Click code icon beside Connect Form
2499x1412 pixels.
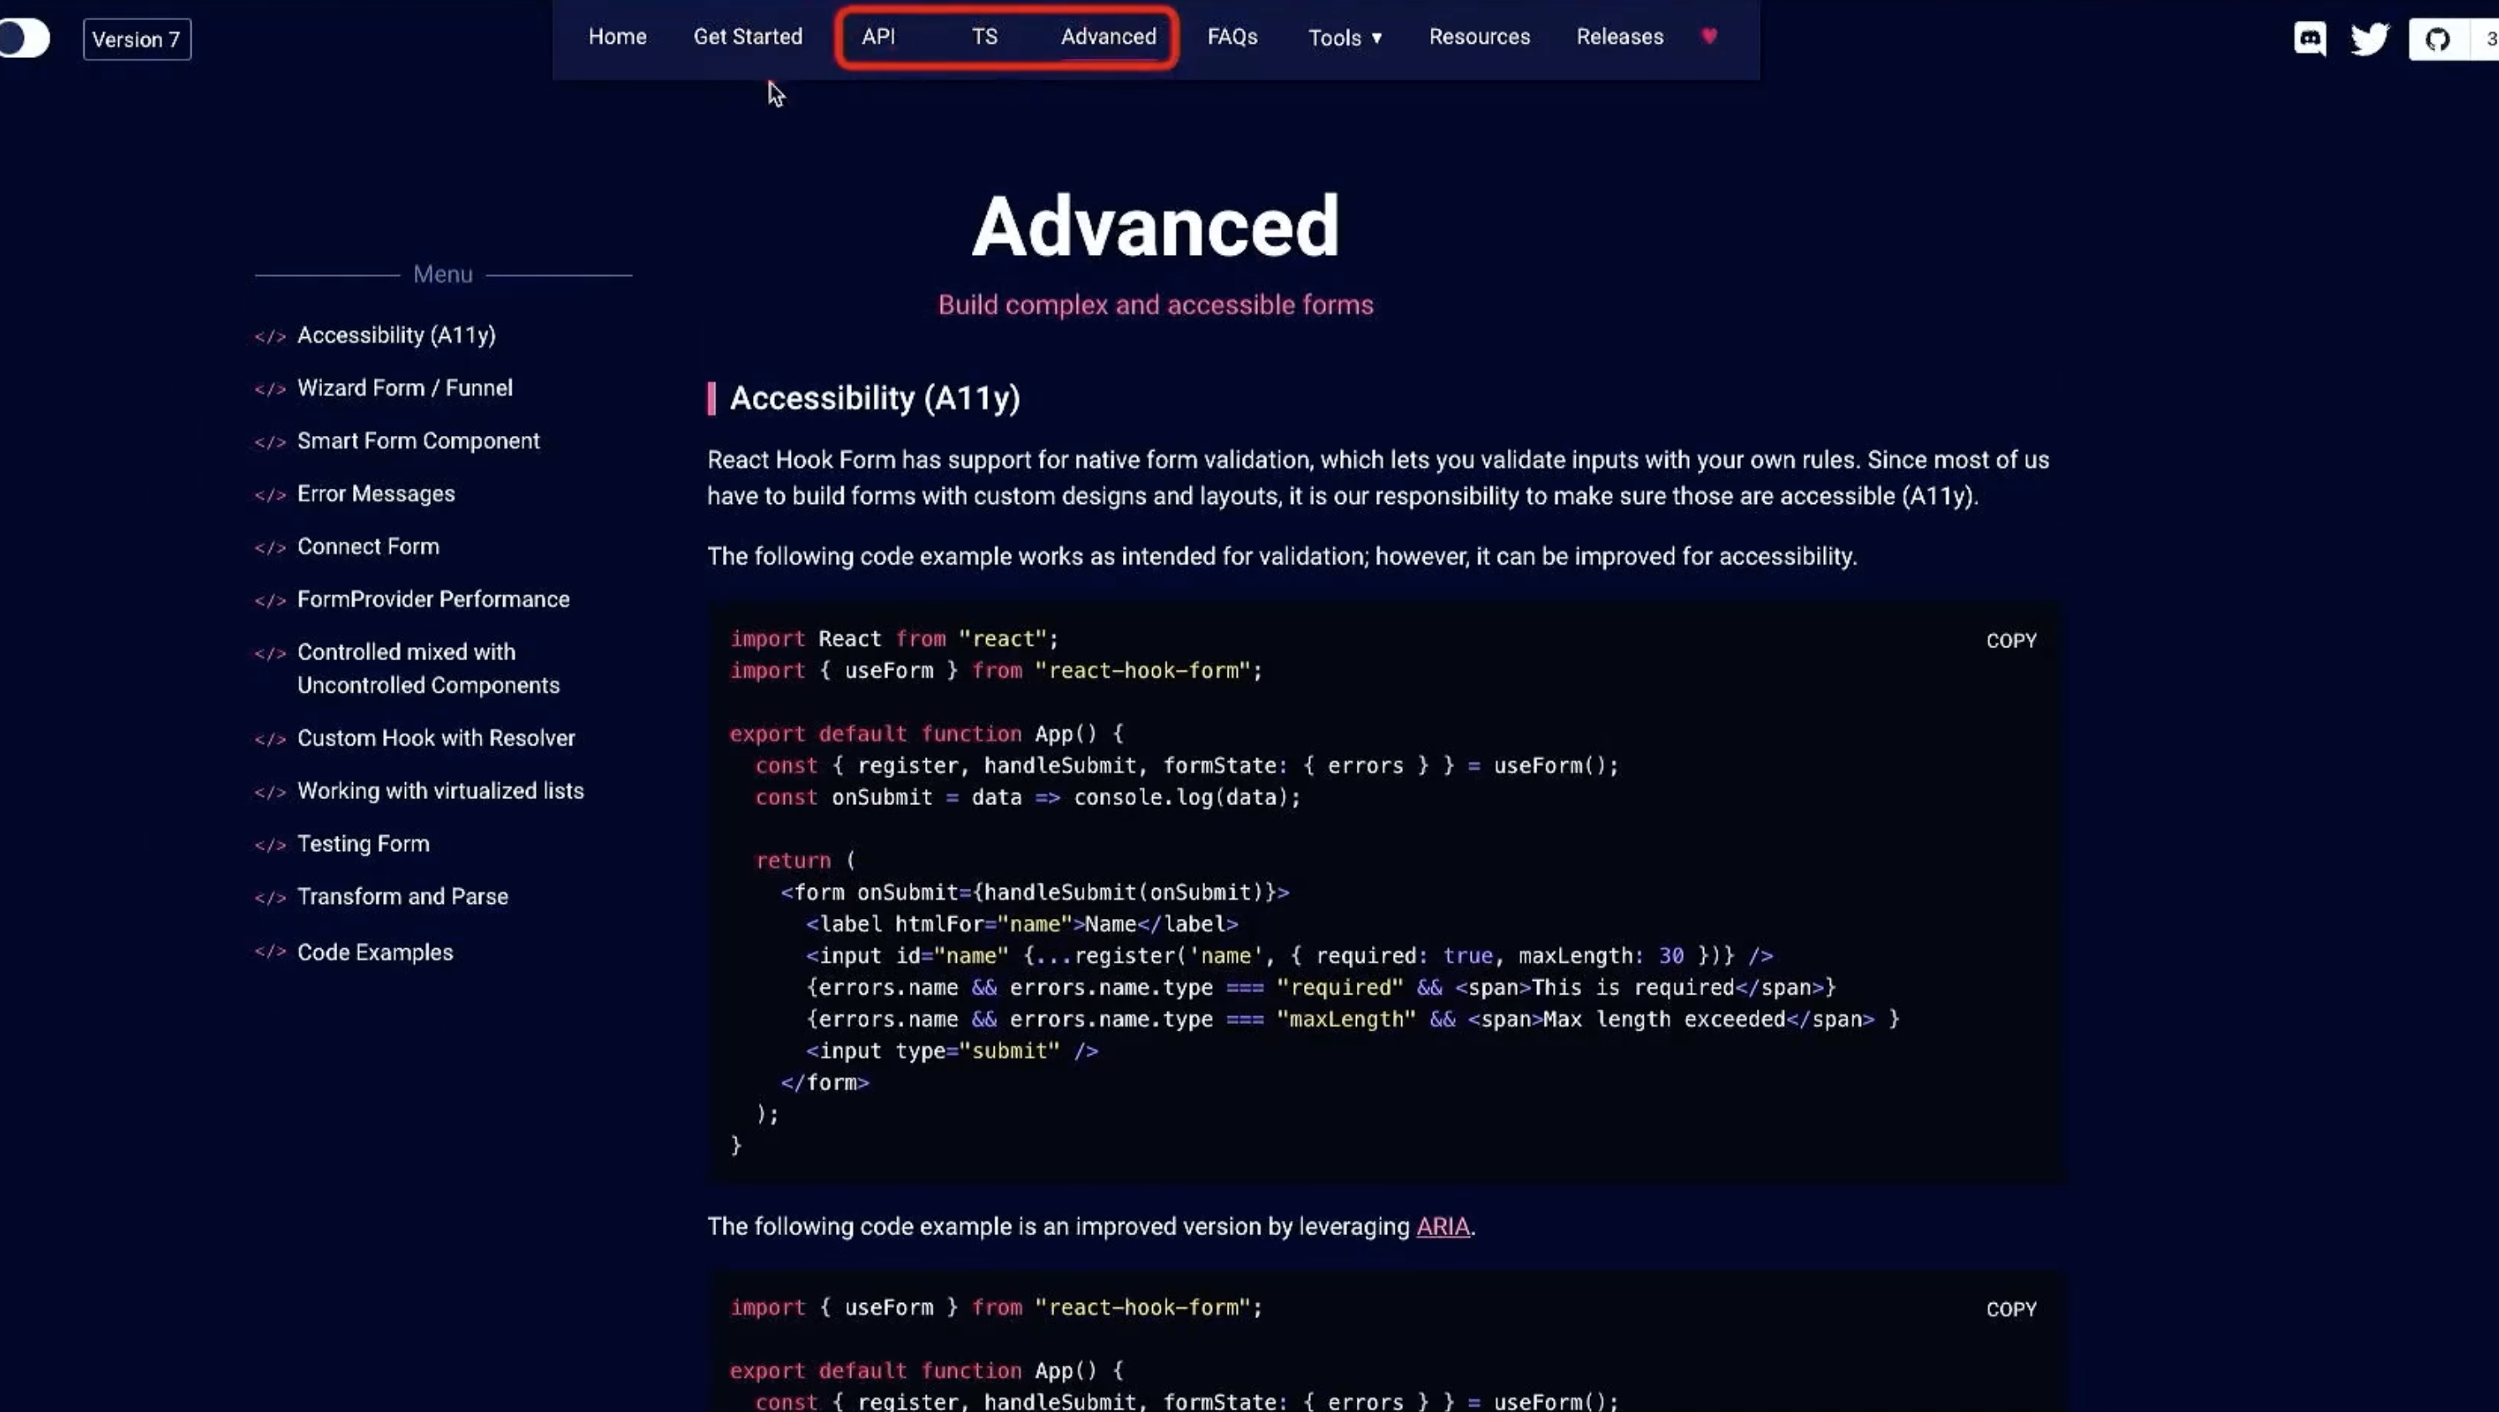point(270,549)
